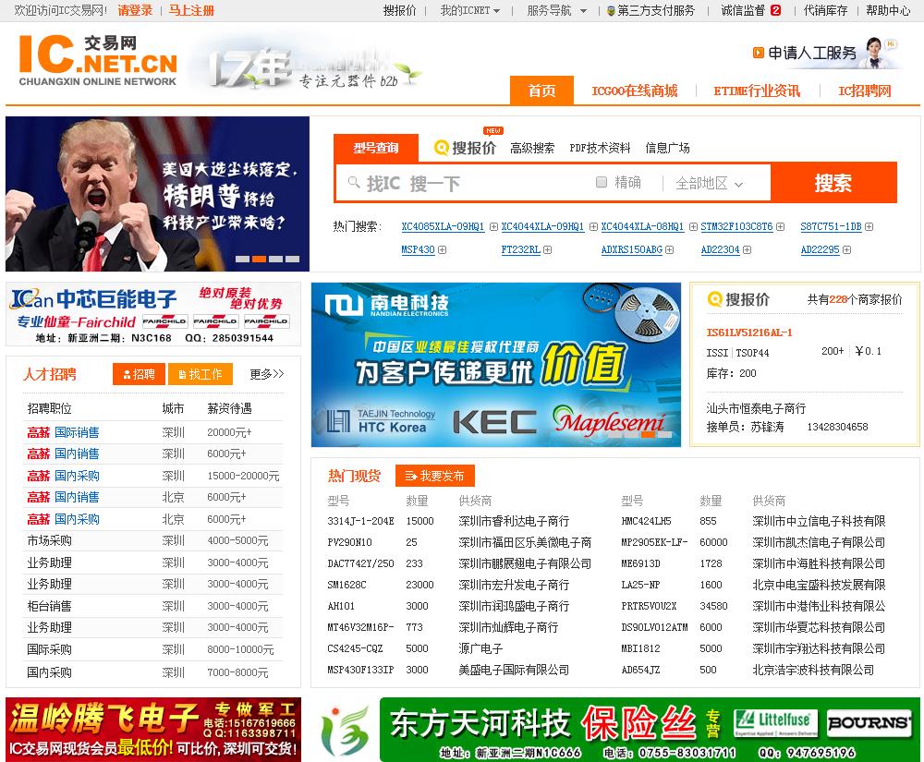Image resolution: width=924 pixels, height=762 pixels.
Task: Open IC招聘网 in main navigation
Action: pos(865,91)
